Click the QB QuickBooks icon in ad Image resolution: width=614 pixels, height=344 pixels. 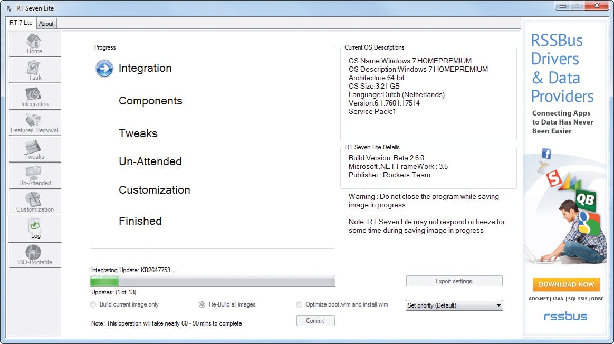point(586,200)
